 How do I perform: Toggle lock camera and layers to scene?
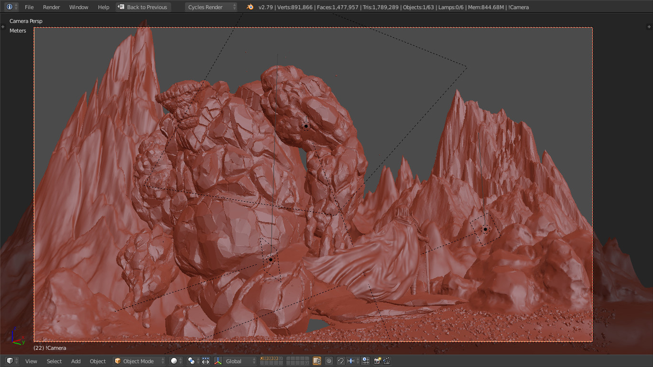pos(316,361)
